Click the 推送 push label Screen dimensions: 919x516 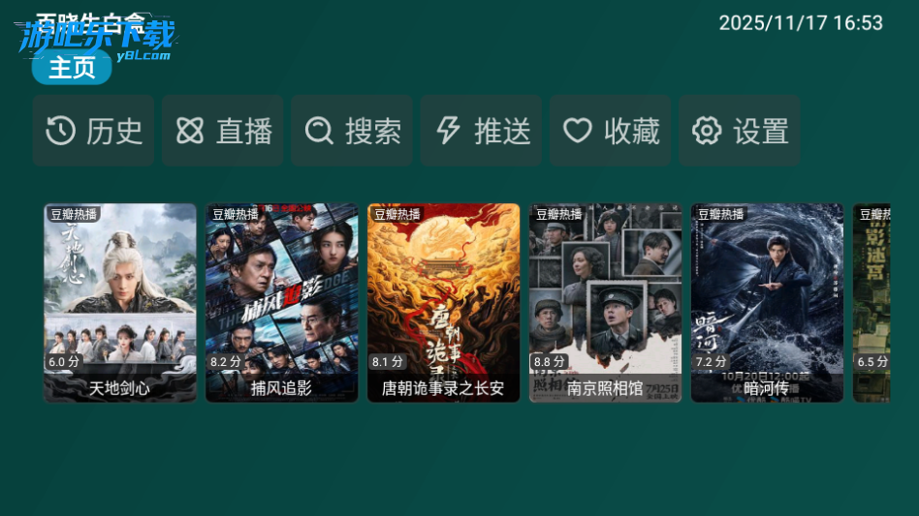tap(503, 131)
